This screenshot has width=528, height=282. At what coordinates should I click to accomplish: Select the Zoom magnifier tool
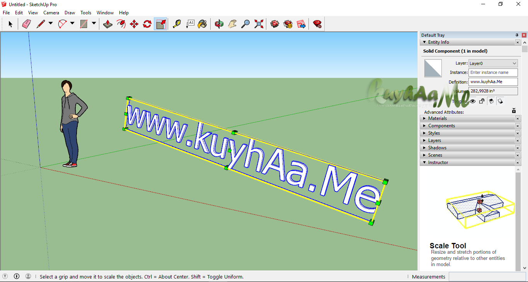point(245,24)
